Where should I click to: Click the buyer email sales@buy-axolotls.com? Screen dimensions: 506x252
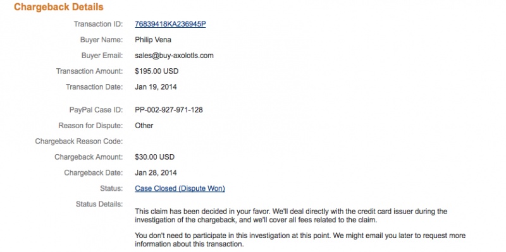(175, 56)
